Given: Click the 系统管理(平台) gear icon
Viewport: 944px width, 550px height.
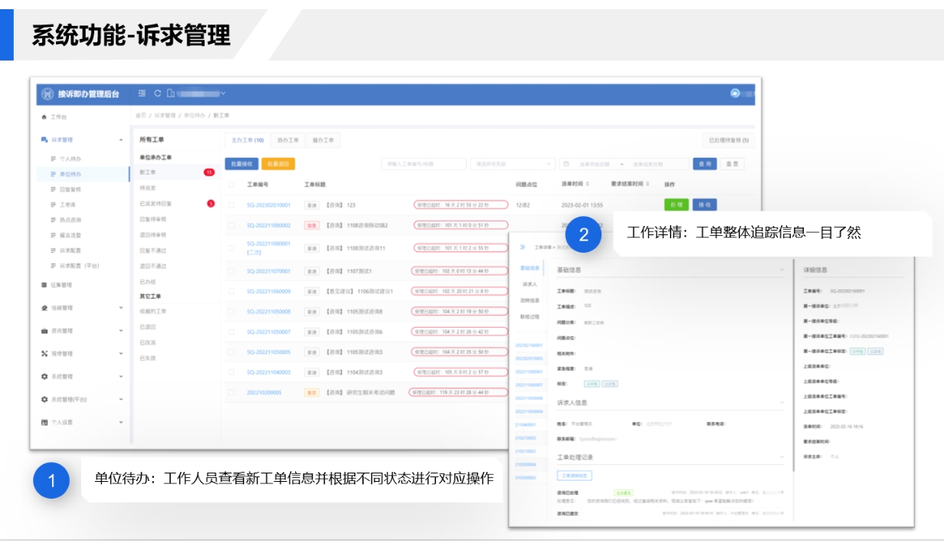Looking at the screenshot, I should 44,400.
